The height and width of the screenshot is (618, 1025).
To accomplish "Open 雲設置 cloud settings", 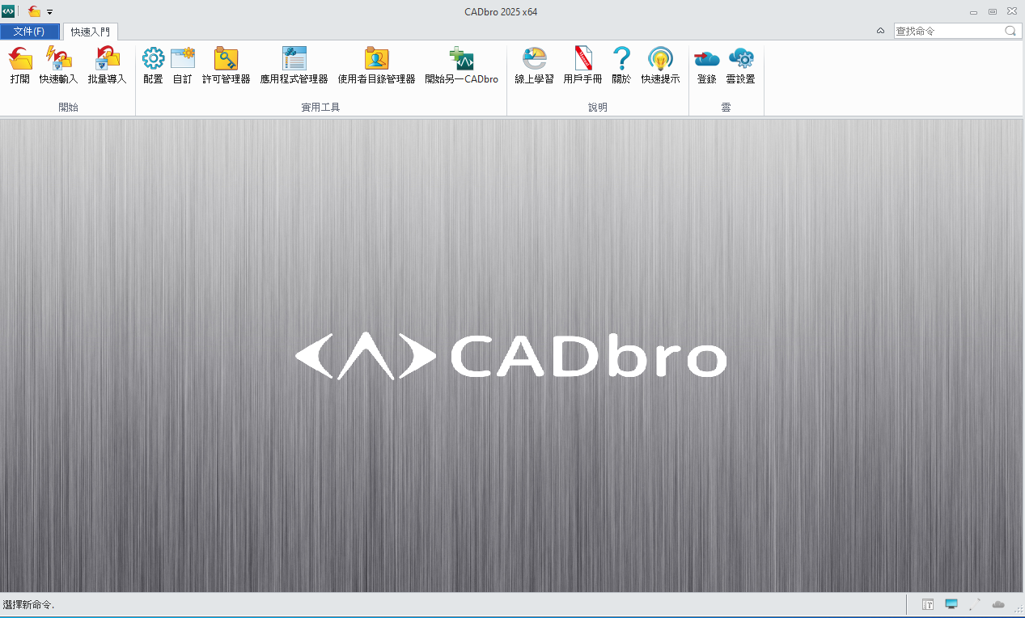I will point(740,65).
